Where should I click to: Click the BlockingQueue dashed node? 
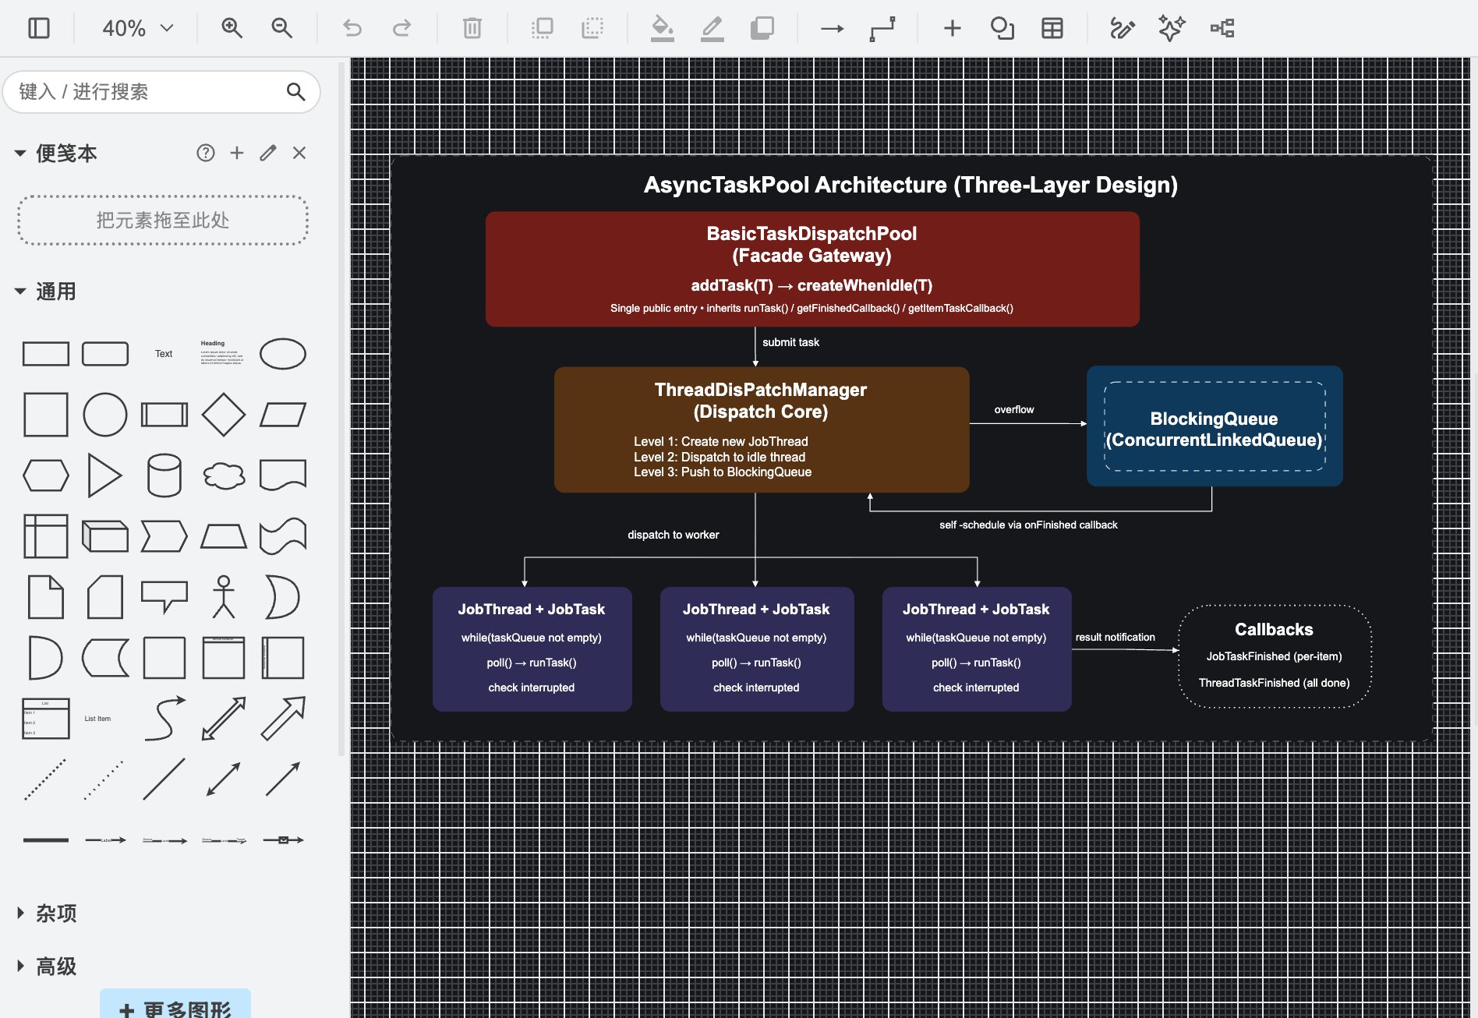coord(1215,426)
